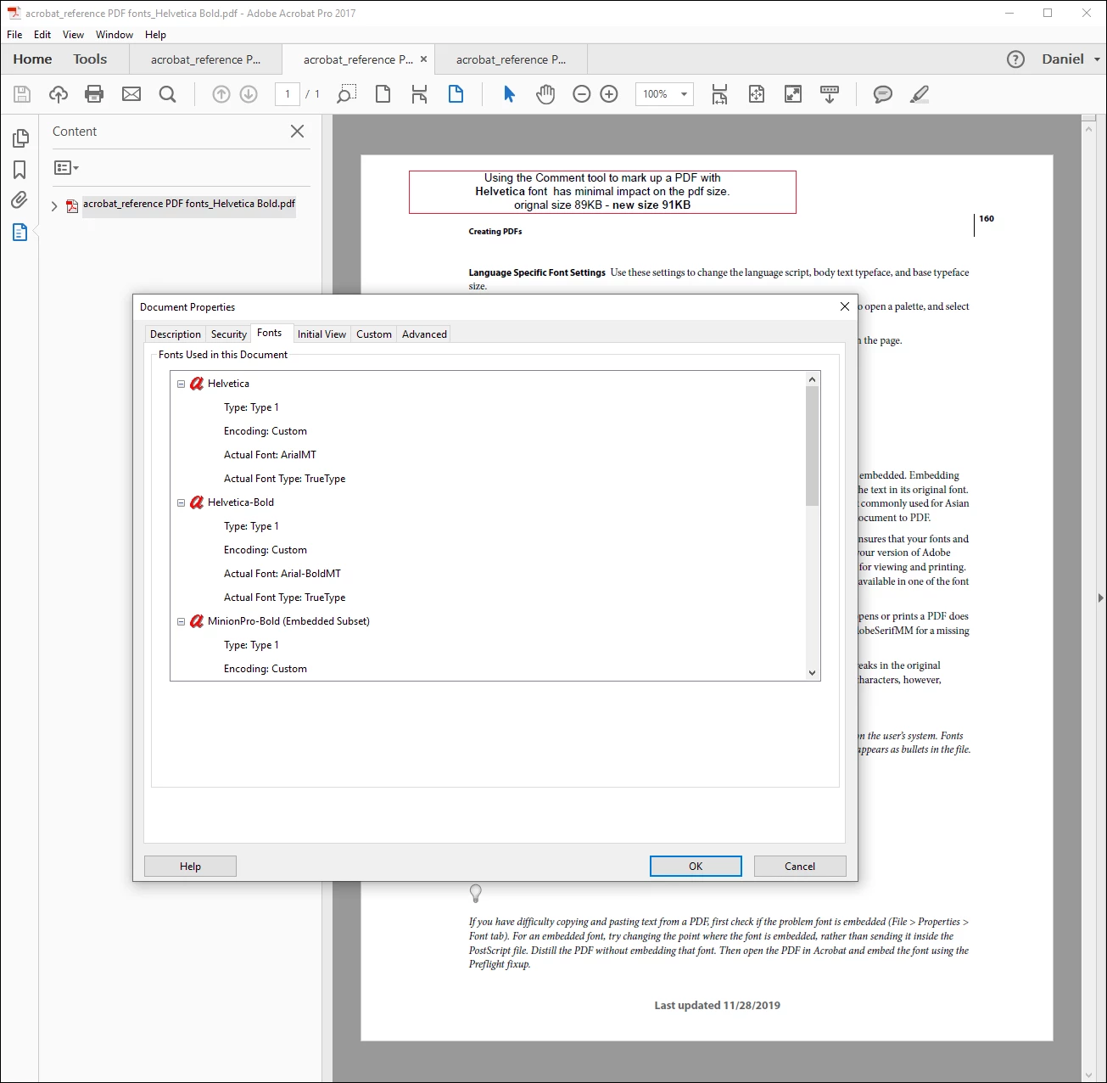This screenshot has height=1083, width=1107.
Task: Open the Content pane icon
Action: 20,232
